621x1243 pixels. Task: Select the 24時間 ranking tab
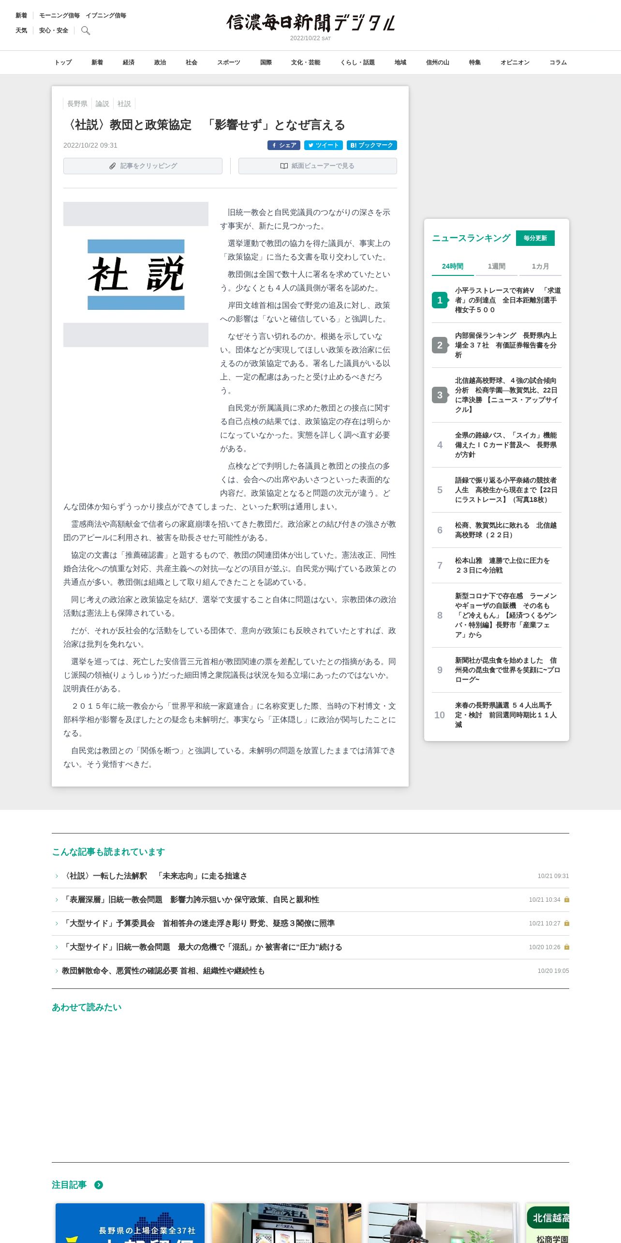pyautogui.click(x=453, y=266)
